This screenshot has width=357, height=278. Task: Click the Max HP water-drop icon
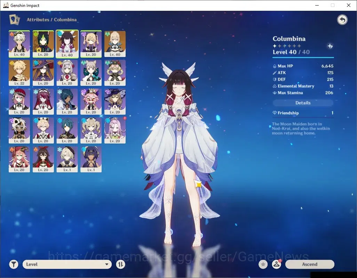pyautogui.click(x=275, y=66)
